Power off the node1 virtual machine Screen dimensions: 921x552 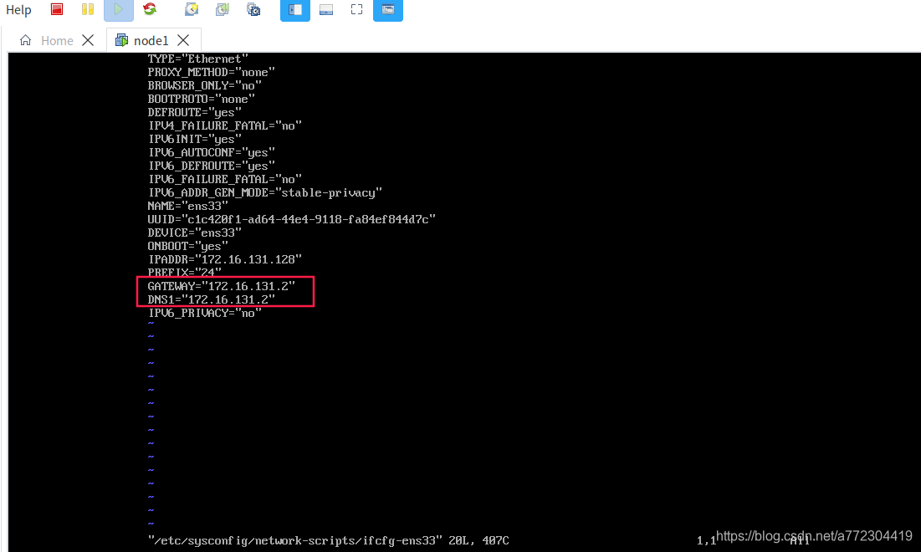[57, 9]
